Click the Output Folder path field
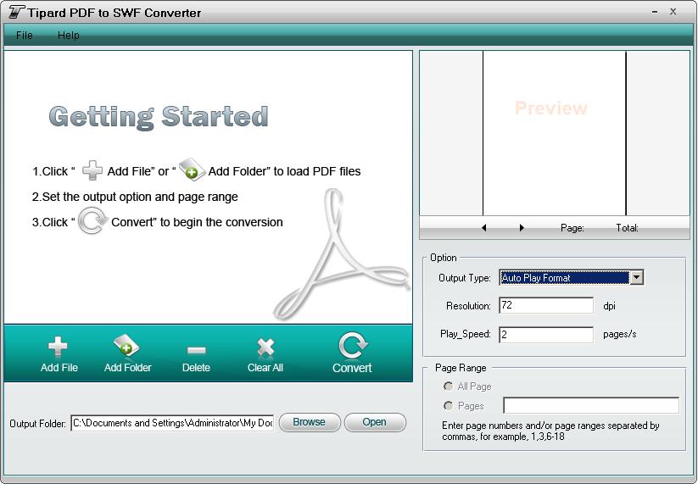 172,423
